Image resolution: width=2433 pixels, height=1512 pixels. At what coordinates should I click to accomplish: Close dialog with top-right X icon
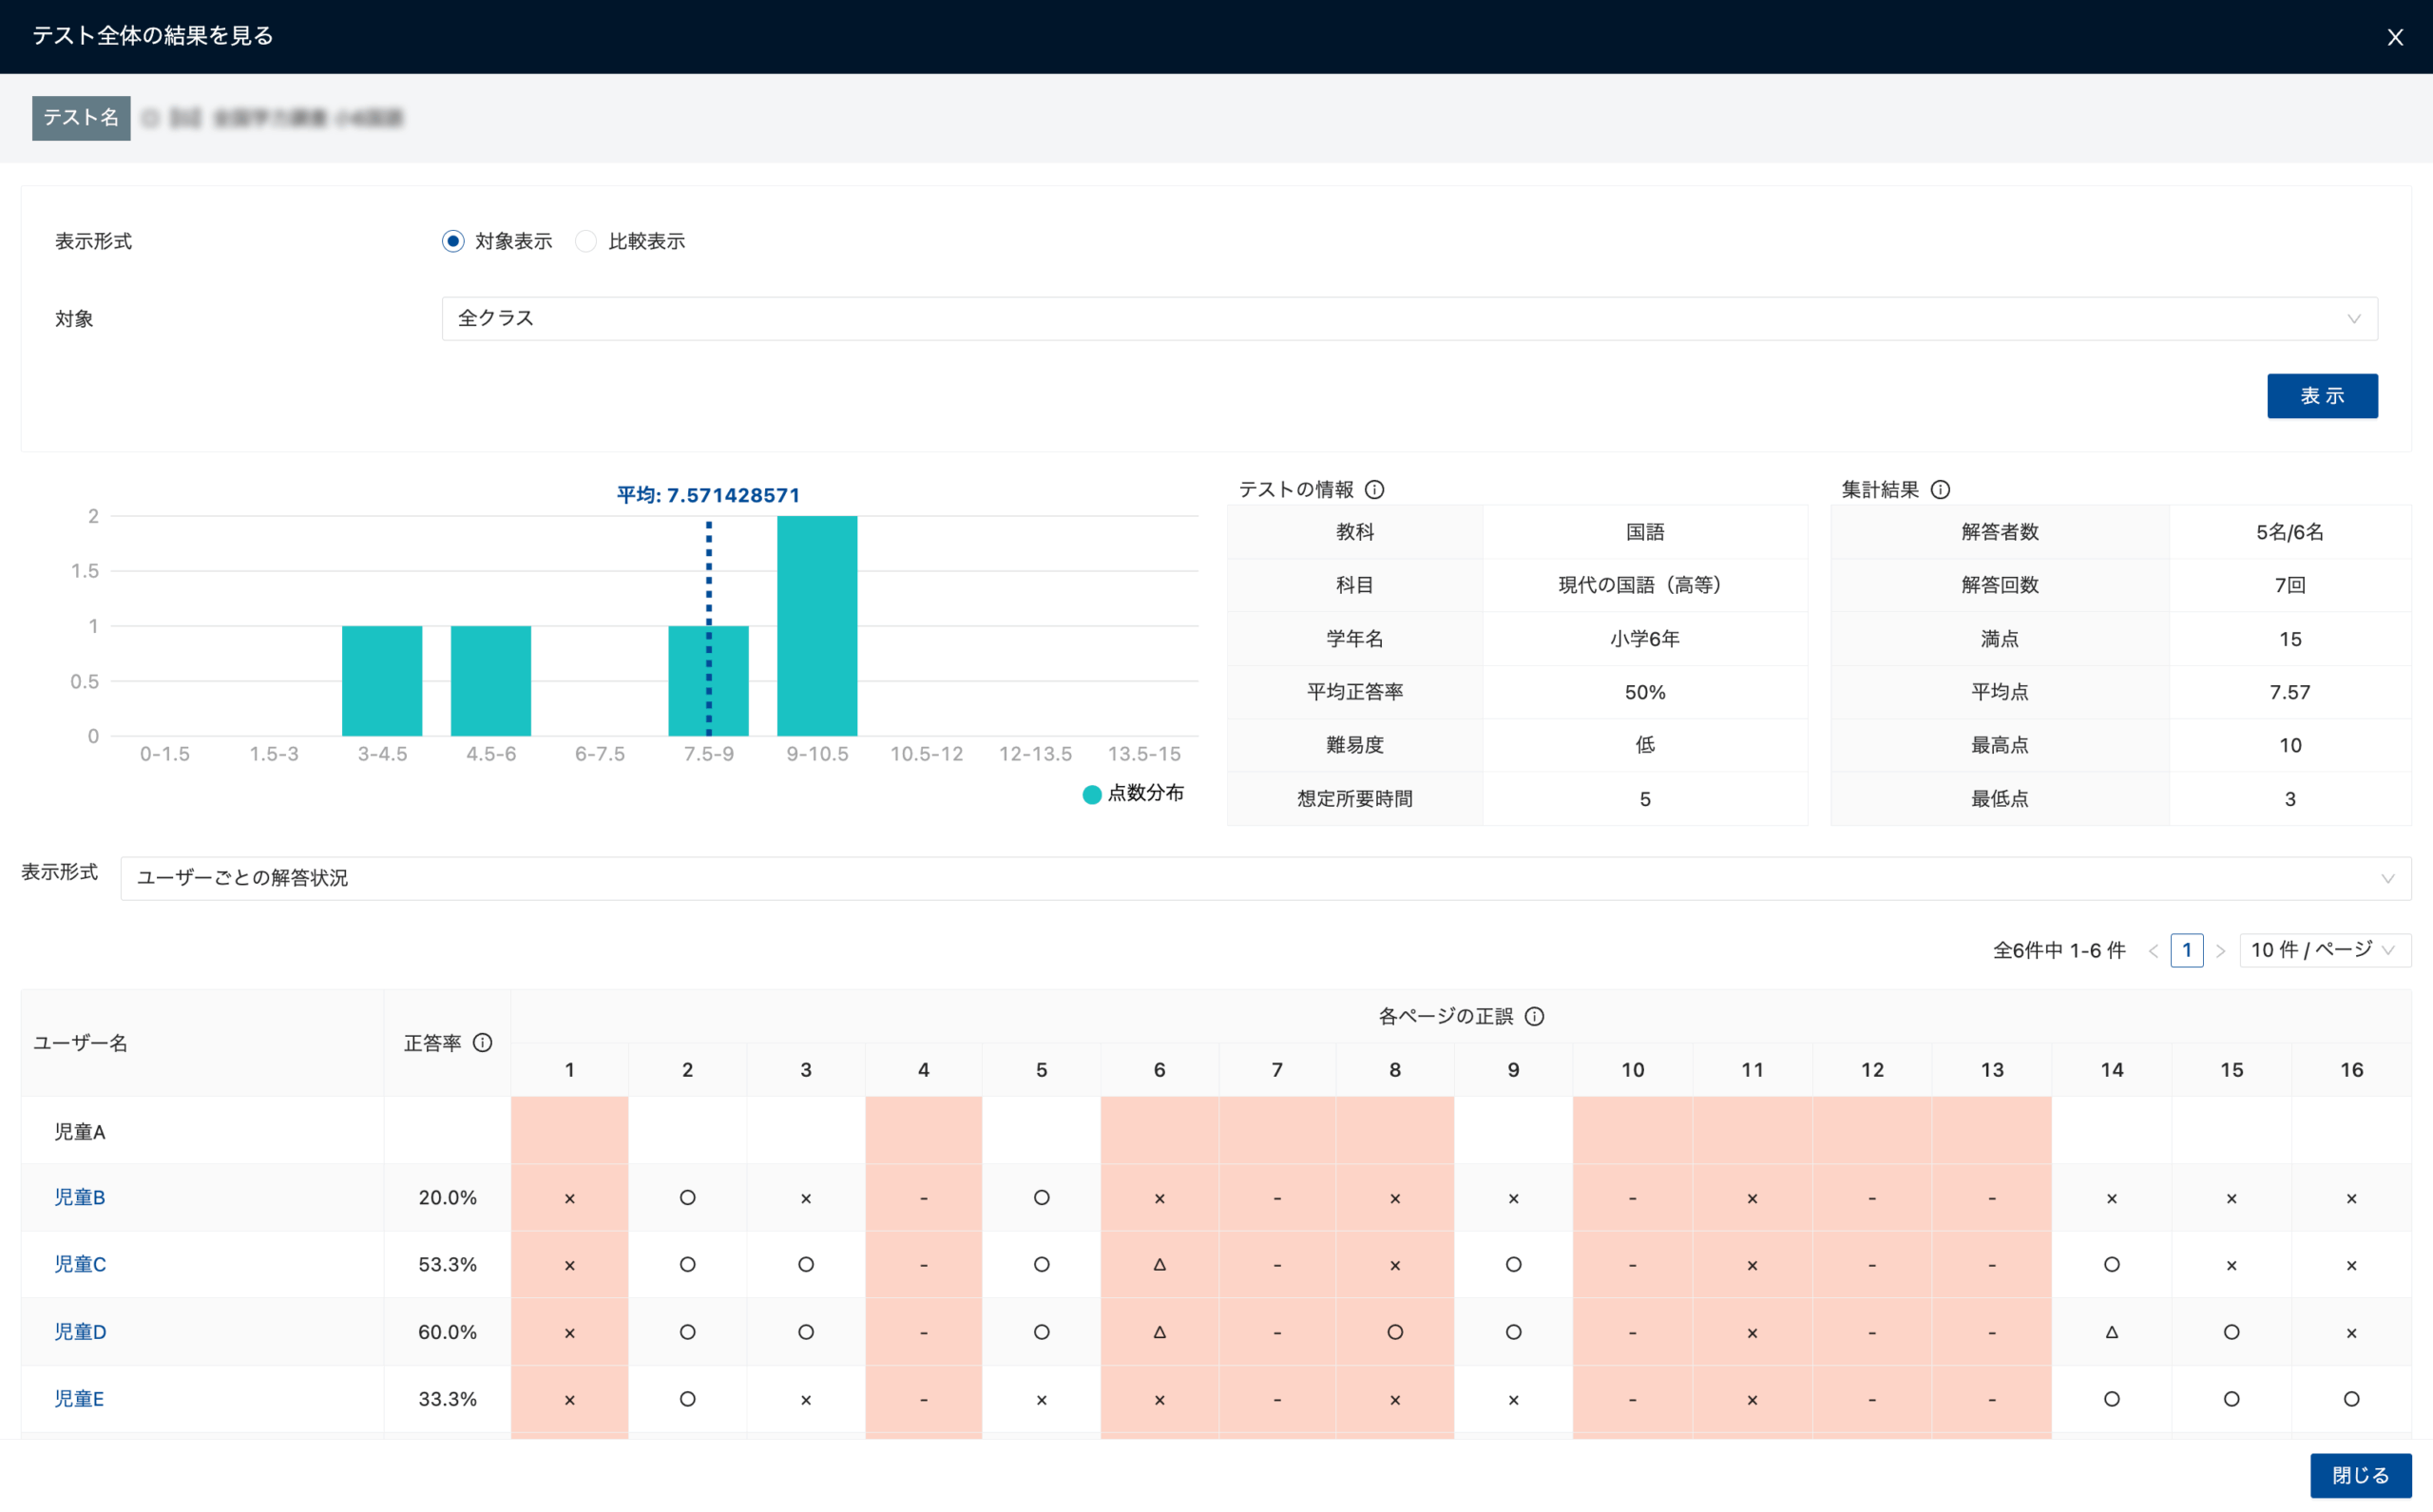coord(2395,37)
